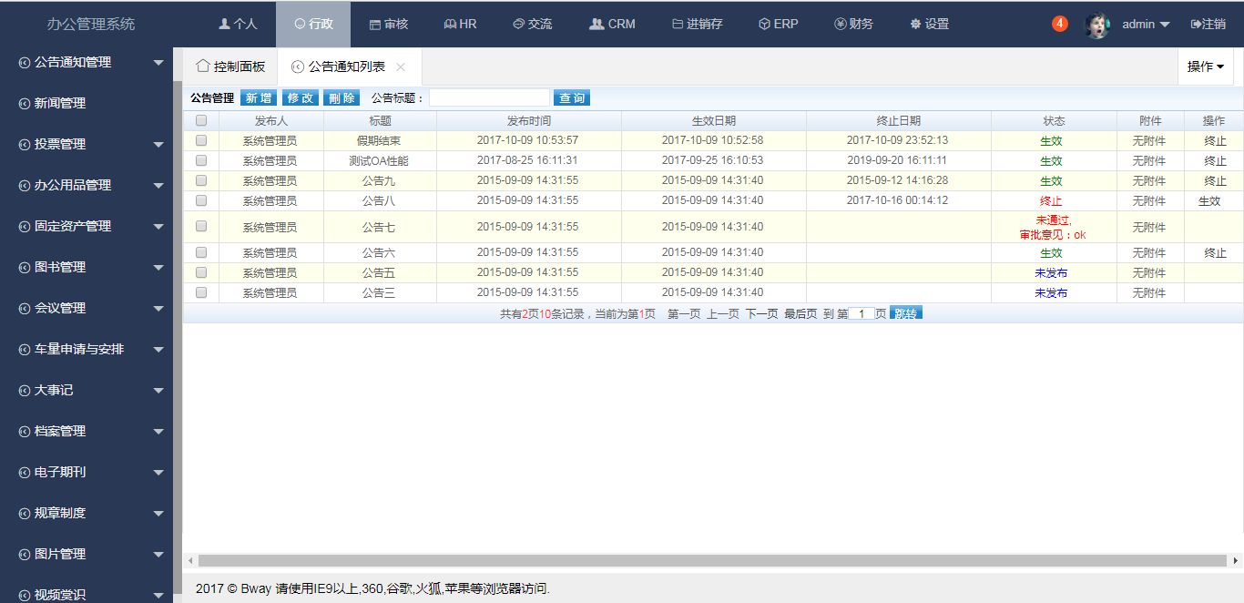Click the 新增 button to add announcement
The image size is (1244, 603).
click(259, 98)
